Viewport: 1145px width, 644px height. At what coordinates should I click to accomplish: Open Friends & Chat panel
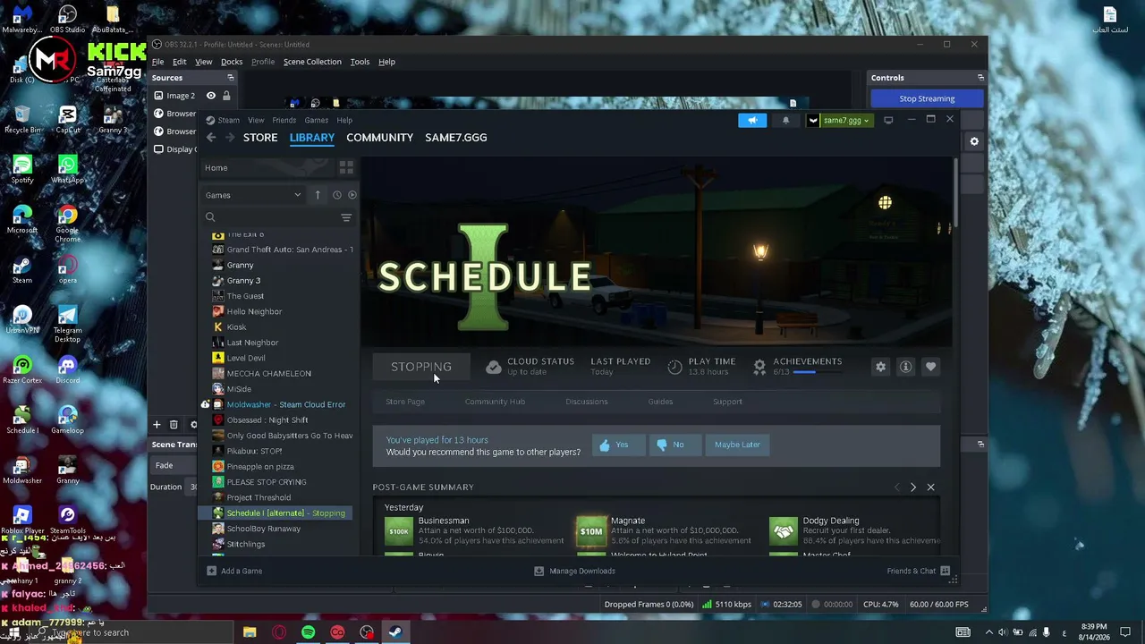pos(919,571)
